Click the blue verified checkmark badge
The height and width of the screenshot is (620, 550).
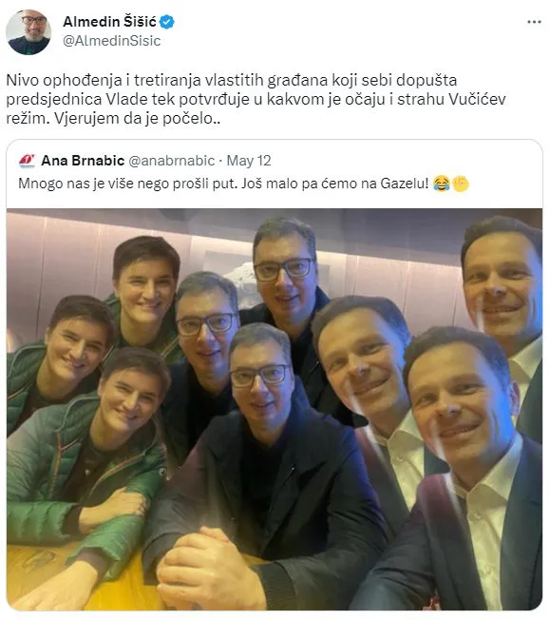[x=167, y=22]
